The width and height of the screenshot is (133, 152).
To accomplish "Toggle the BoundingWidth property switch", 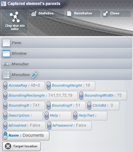I will (81, 96).
